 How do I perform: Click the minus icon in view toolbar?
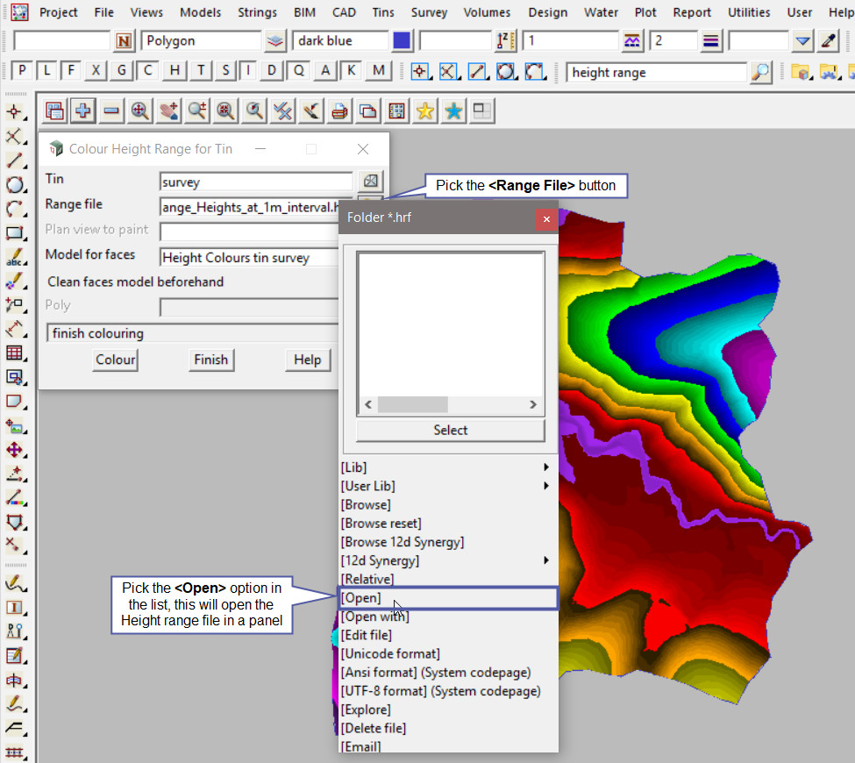[x=111, y=111]
